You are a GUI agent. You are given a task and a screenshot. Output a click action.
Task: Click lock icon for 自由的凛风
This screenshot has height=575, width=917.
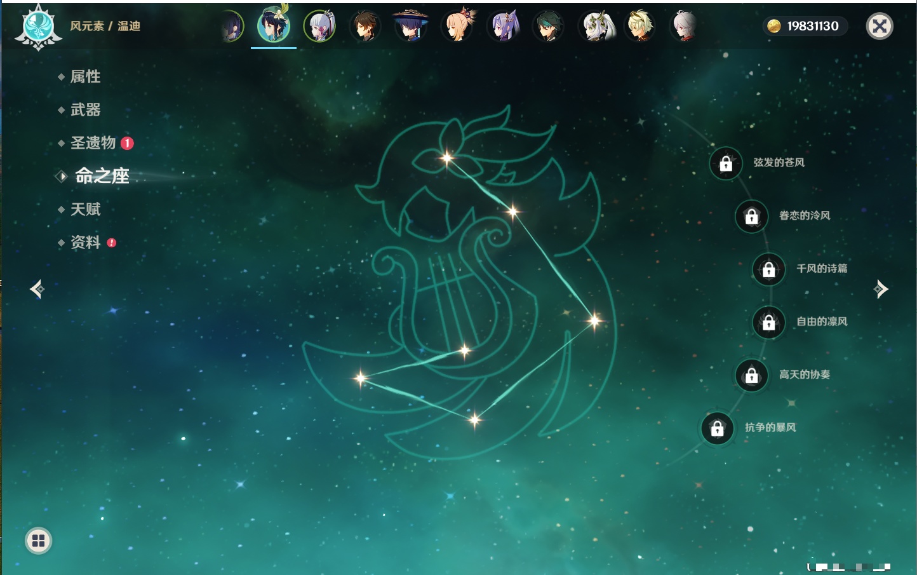[x=769, y=323]
